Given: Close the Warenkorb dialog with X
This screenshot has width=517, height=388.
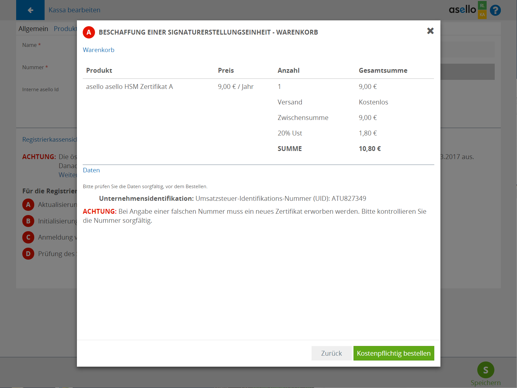Looking at the screenshot, I should [430, 31].
